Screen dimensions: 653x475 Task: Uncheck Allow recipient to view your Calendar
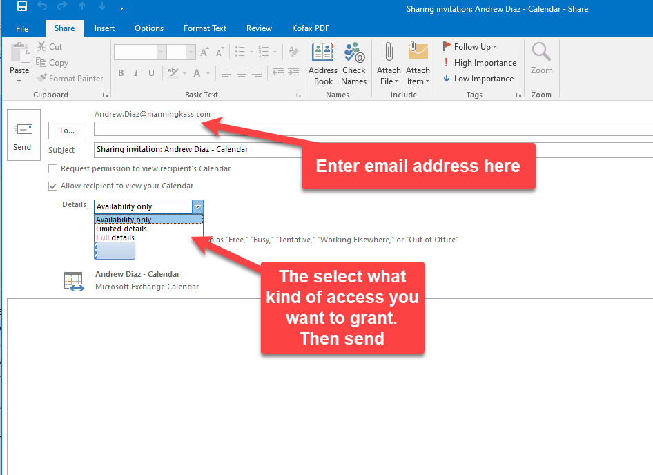pos(53,186)
